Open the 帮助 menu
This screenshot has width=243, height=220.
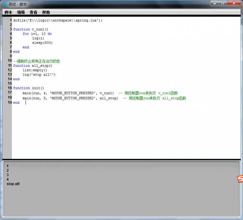click(x=46, y=12)
